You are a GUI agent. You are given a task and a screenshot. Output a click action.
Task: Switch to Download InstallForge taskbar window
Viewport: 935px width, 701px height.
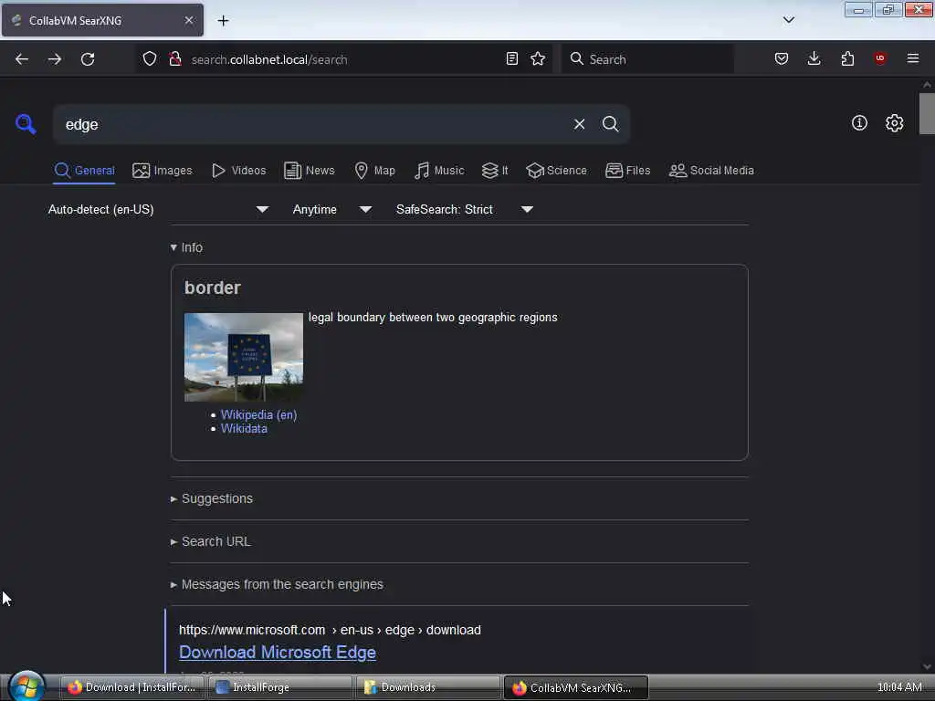click(x=132, y=687)
